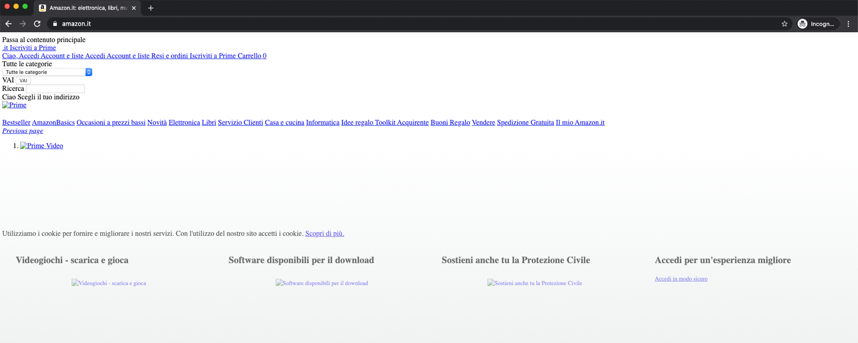Open Il mio Amazon.it link
The image size is (858, 343).
(x=580, y=123)
